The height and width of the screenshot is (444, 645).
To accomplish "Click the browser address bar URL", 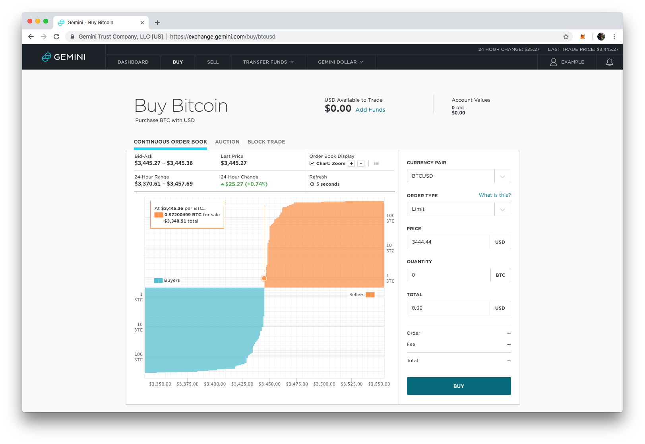I will pos(223,37).
